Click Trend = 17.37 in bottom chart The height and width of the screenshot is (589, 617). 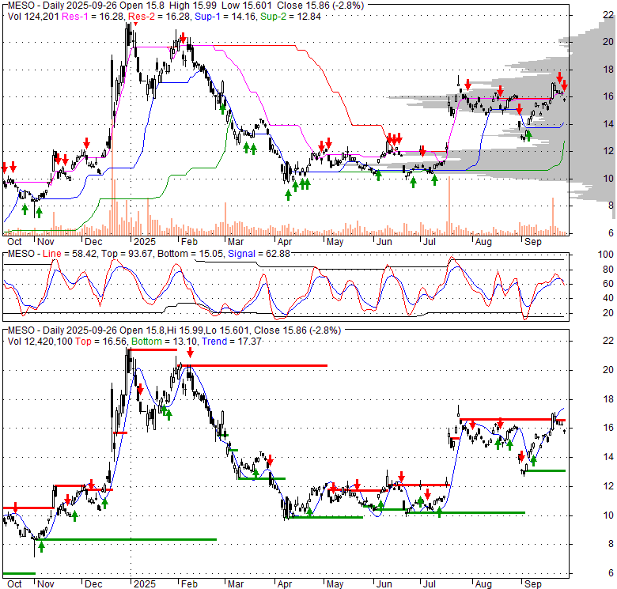(x=231, y=342)
